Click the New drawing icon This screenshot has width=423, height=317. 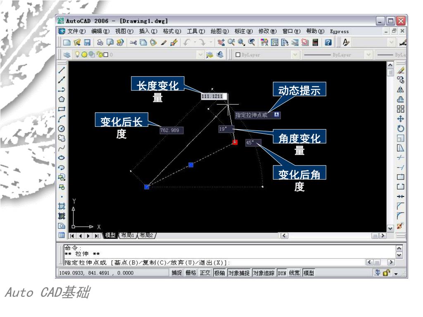(67, 43)
